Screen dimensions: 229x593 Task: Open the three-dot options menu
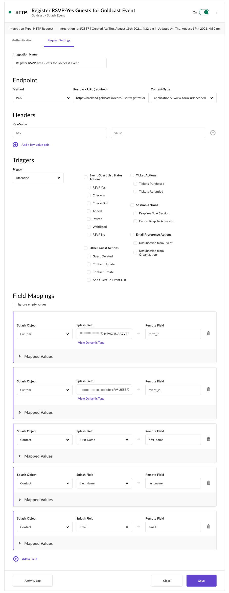pos(217,12)
